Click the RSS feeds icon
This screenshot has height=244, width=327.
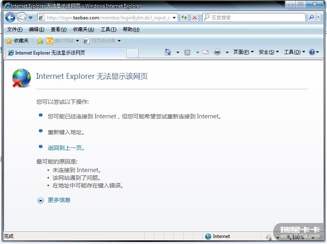(x=187, y=53)
